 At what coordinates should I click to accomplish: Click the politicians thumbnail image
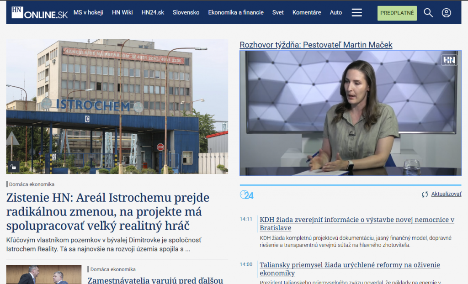point(44,274)
